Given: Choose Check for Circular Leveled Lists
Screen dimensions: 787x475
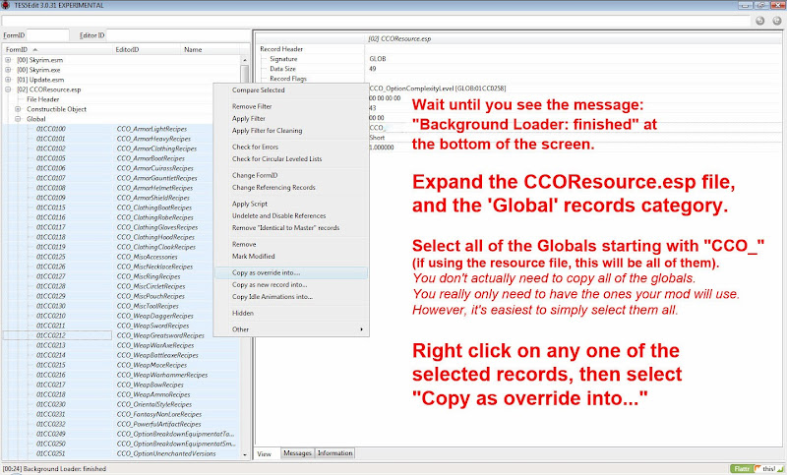Looking at the screenshot, I should 277,159.
